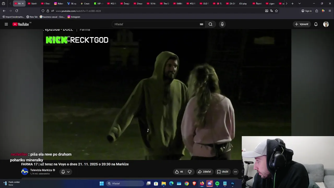Open Spotify from the taskbar
This screenshot has width=334, height=188.
(x=217, y=184)
